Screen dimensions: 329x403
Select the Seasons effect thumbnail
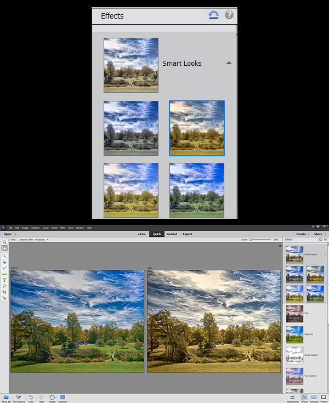click(x=295, y=334)
